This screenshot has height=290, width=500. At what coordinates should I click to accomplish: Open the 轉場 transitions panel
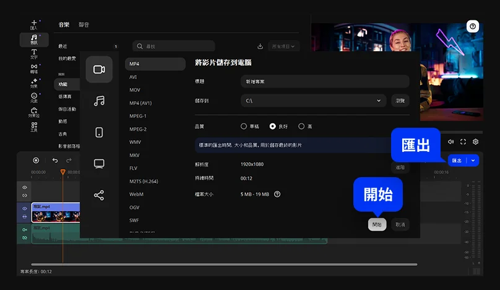34,68
